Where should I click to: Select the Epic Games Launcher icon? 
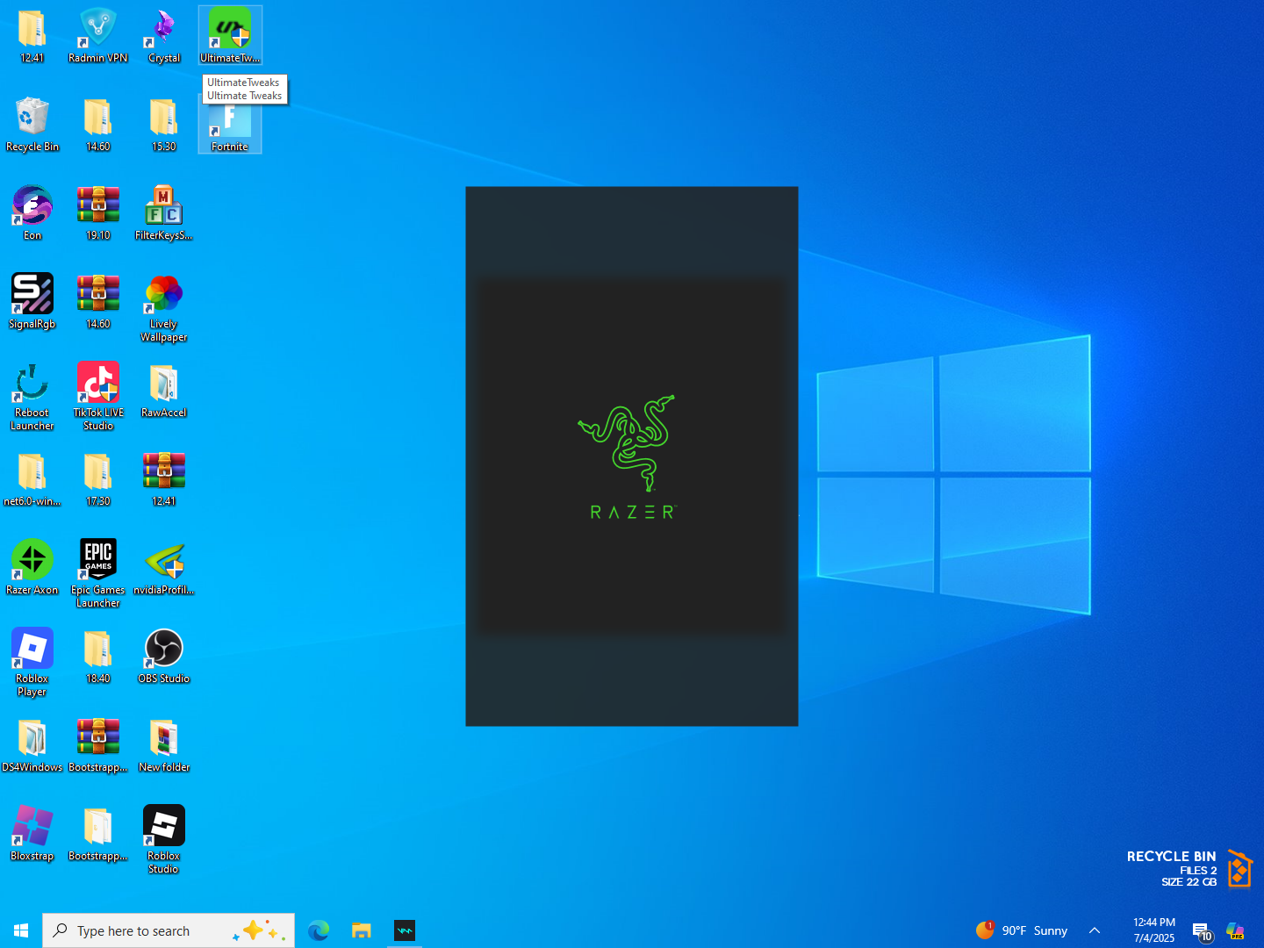pos(98,574)
